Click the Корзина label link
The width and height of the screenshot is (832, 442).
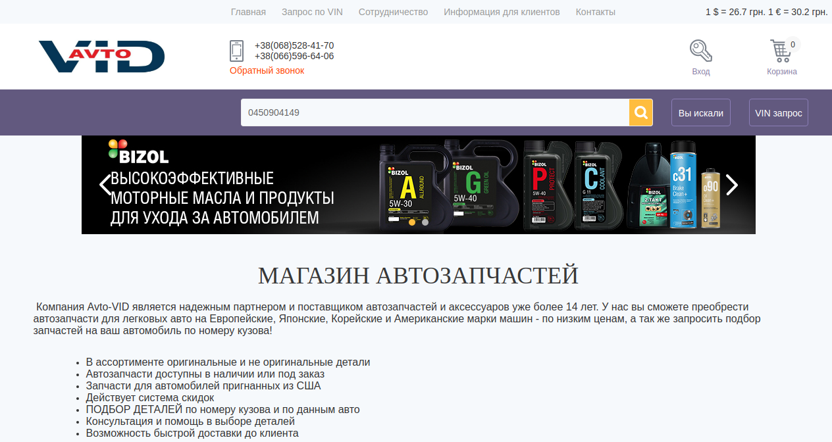[782, 72]
